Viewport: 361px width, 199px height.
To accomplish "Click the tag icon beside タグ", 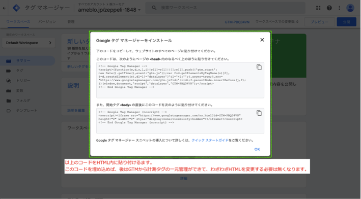I will (x=9, y=71).
